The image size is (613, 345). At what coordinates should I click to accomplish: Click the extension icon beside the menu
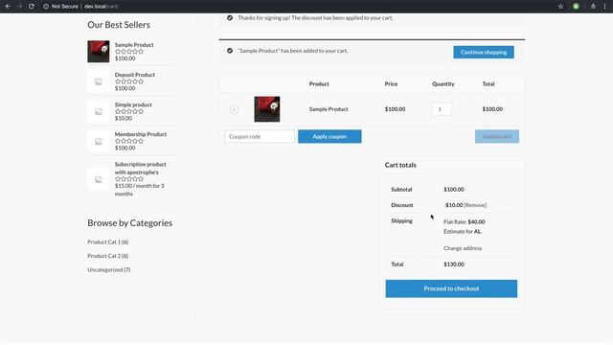[593, 7]
